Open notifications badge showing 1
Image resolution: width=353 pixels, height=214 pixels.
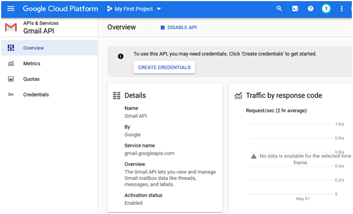click(326, 9)
